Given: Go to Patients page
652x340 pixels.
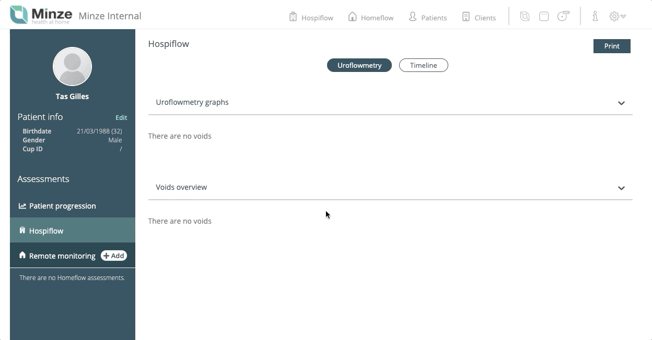Looking at the screenshot, I should point(427,17).
